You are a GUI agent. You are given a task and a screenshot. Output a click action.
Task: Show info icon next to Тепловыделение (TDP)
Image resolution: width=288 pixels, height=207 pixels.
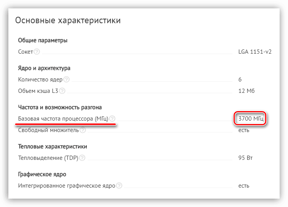pos(82,158)
